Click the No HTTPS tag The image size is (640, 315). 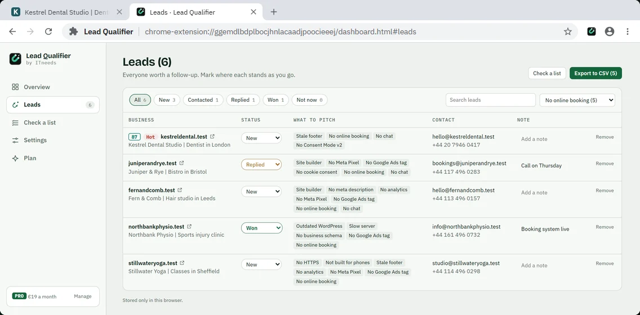pyautogui.click(x=308, y=263)
